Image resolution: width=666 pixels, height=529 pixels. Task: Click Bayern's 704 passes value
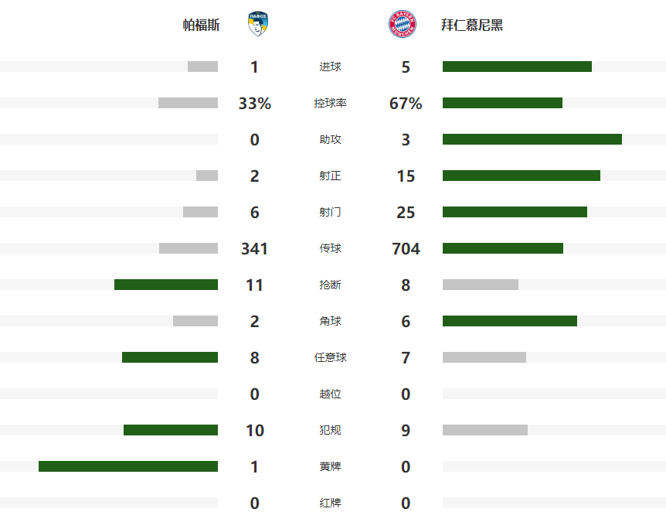click(x=406, y=249)
